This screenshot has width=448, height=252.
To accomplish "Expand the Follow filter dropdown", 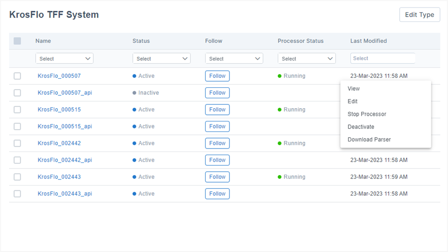I will click(x=234, y=58).
